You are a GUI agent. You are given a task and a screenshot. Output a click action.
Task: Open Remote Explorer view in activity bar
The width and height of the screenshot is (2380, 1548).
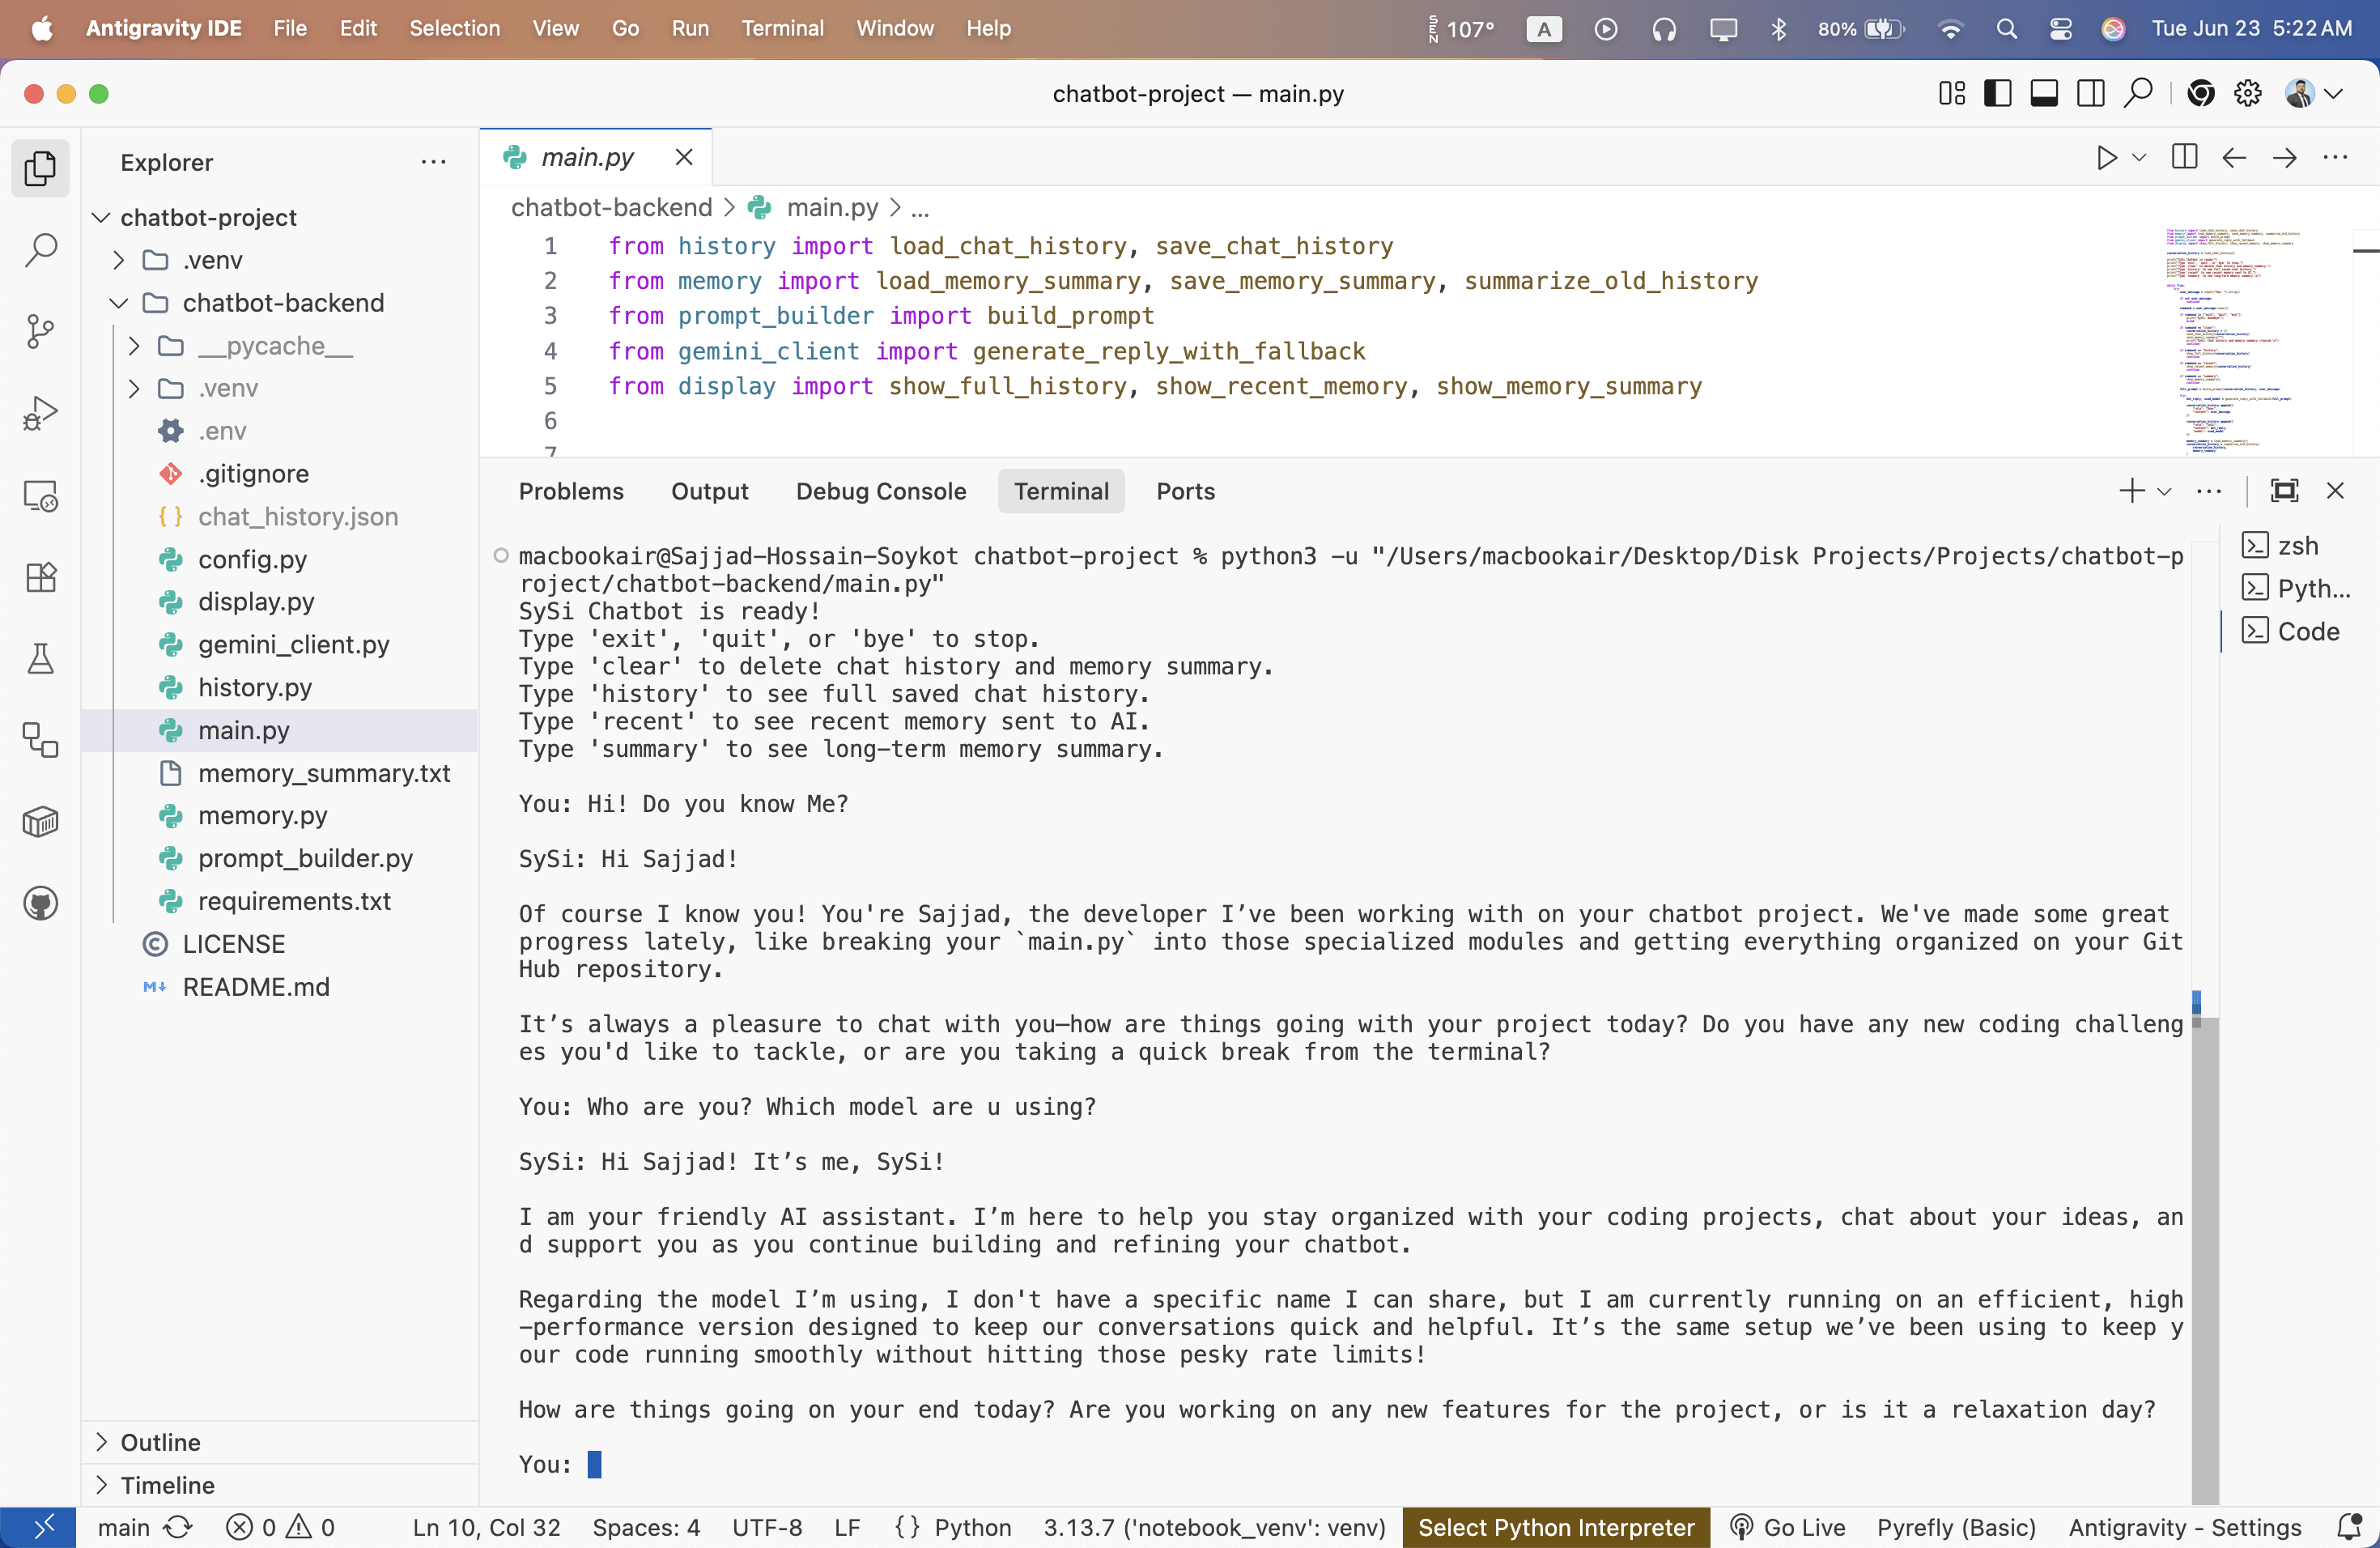40,495
